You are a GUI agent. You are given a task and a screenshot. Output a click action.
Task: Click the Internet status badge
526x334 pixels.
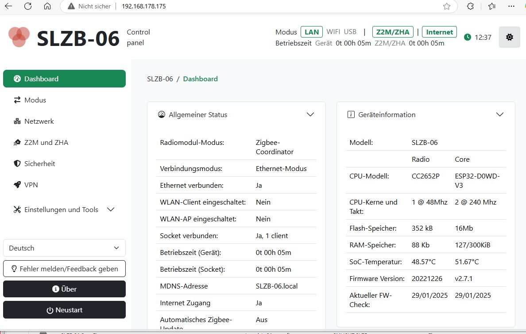pos(440,32)
